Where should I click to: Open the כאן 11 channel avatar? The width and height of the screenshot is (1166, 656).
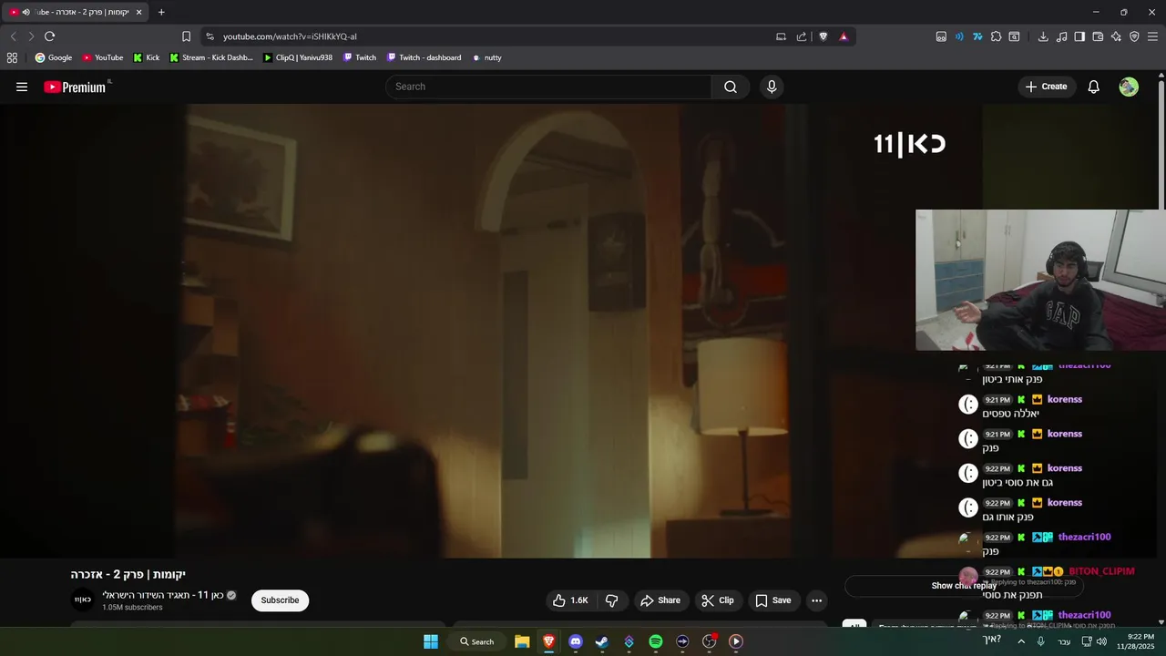pos(83,600)
